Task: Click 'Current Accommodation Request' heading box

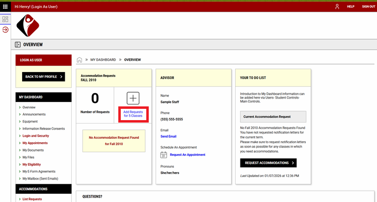Action: (273, 117)
